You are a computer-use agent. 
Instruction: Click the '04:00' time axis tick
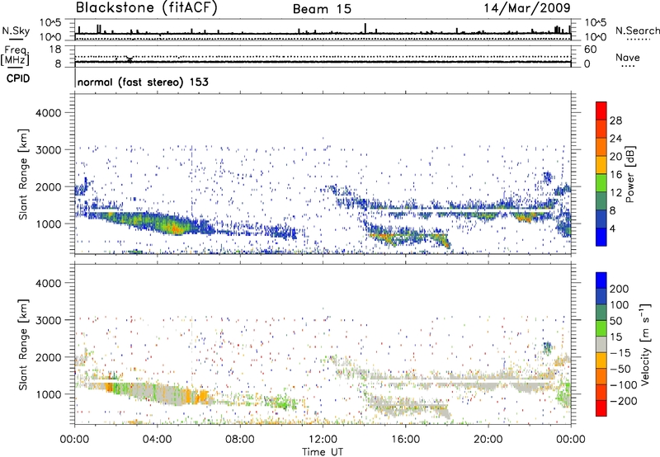click(x=157, y=440)
